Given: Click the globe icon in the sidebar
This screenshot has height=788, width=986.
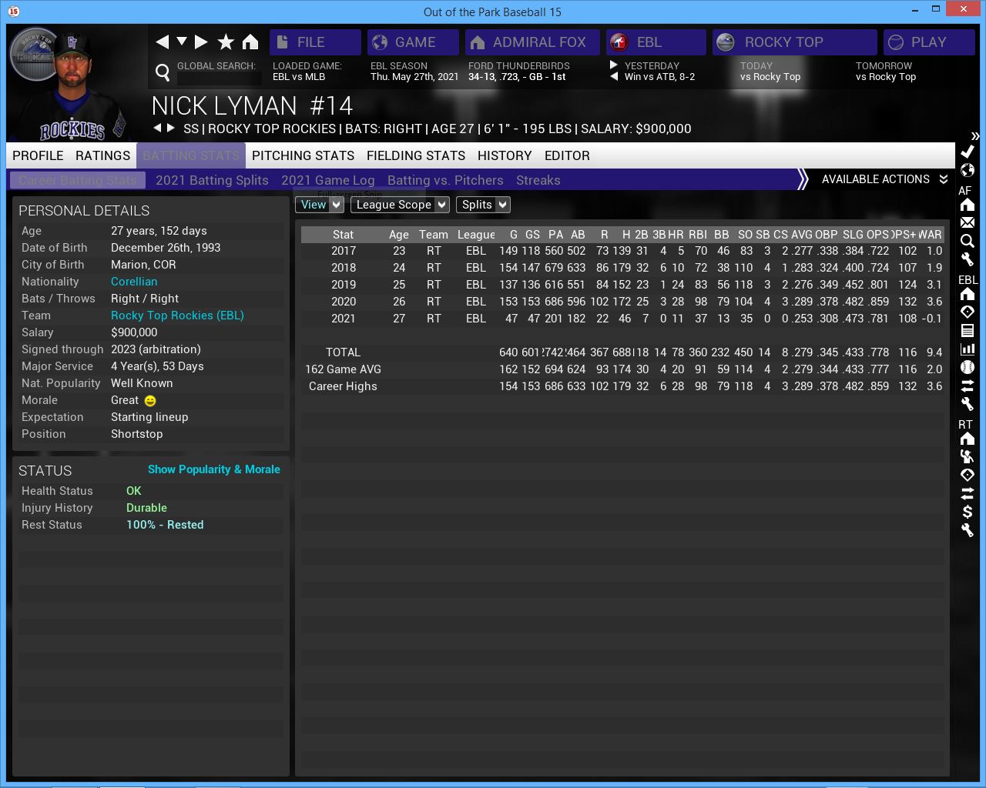Looking at the screenshot, I should (968, 170).
